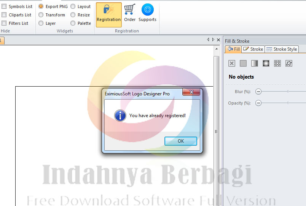Click the Registration ribbon button
The image size is (306, 206).
(109, 14)
